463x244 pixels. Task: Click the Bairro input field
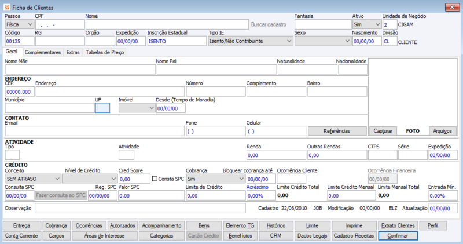pos(337,92)
